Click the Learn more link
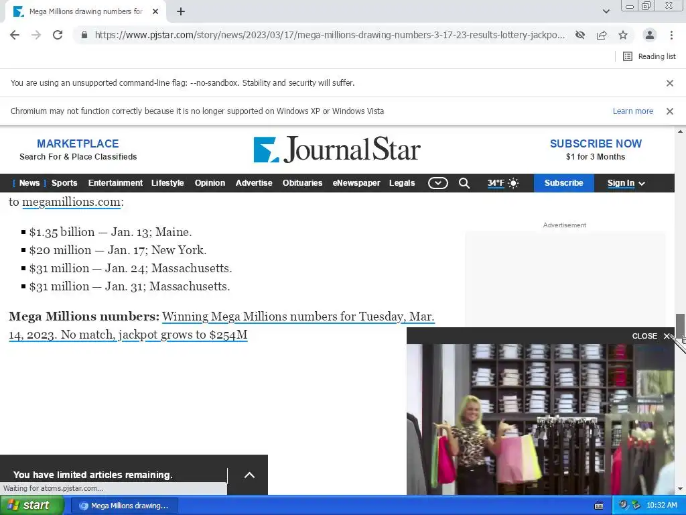 click(632, 111)
